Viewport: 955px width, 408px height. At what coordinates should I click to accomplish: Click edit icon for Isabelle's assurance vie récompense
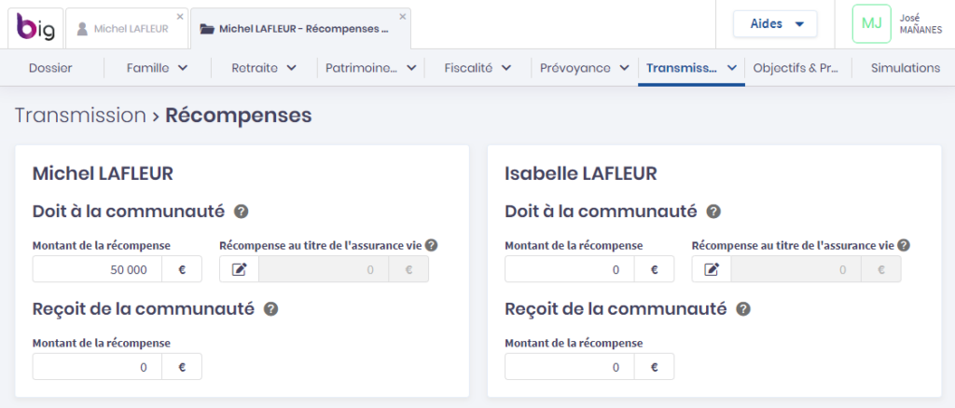coord(712,270)
